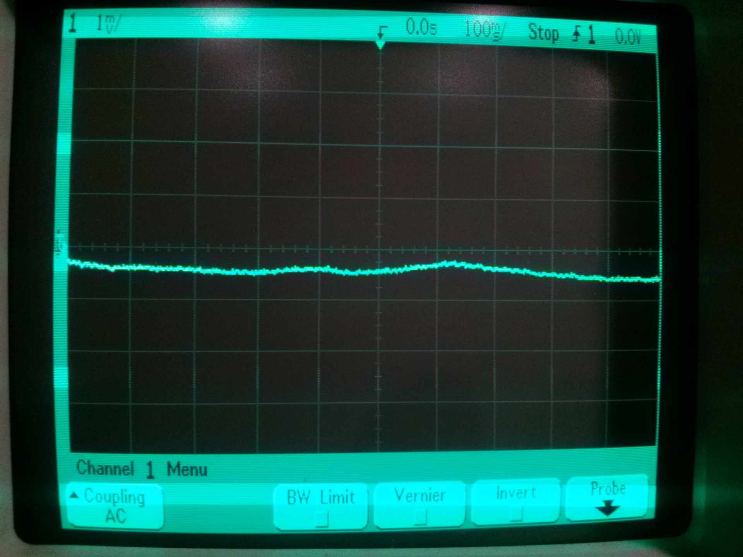Click the Stop acquisition status
The width and height of the screenshot is (743, 557).
point(543,33)
